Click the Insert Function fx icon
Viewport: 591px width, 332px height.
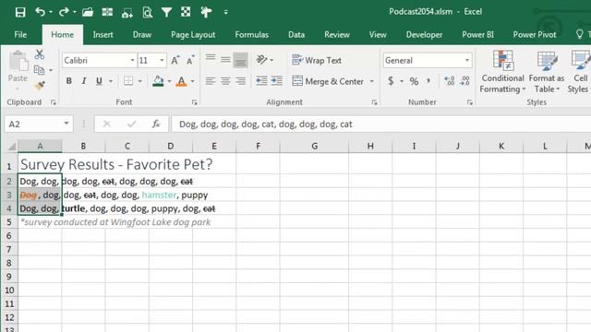[156, 125]
